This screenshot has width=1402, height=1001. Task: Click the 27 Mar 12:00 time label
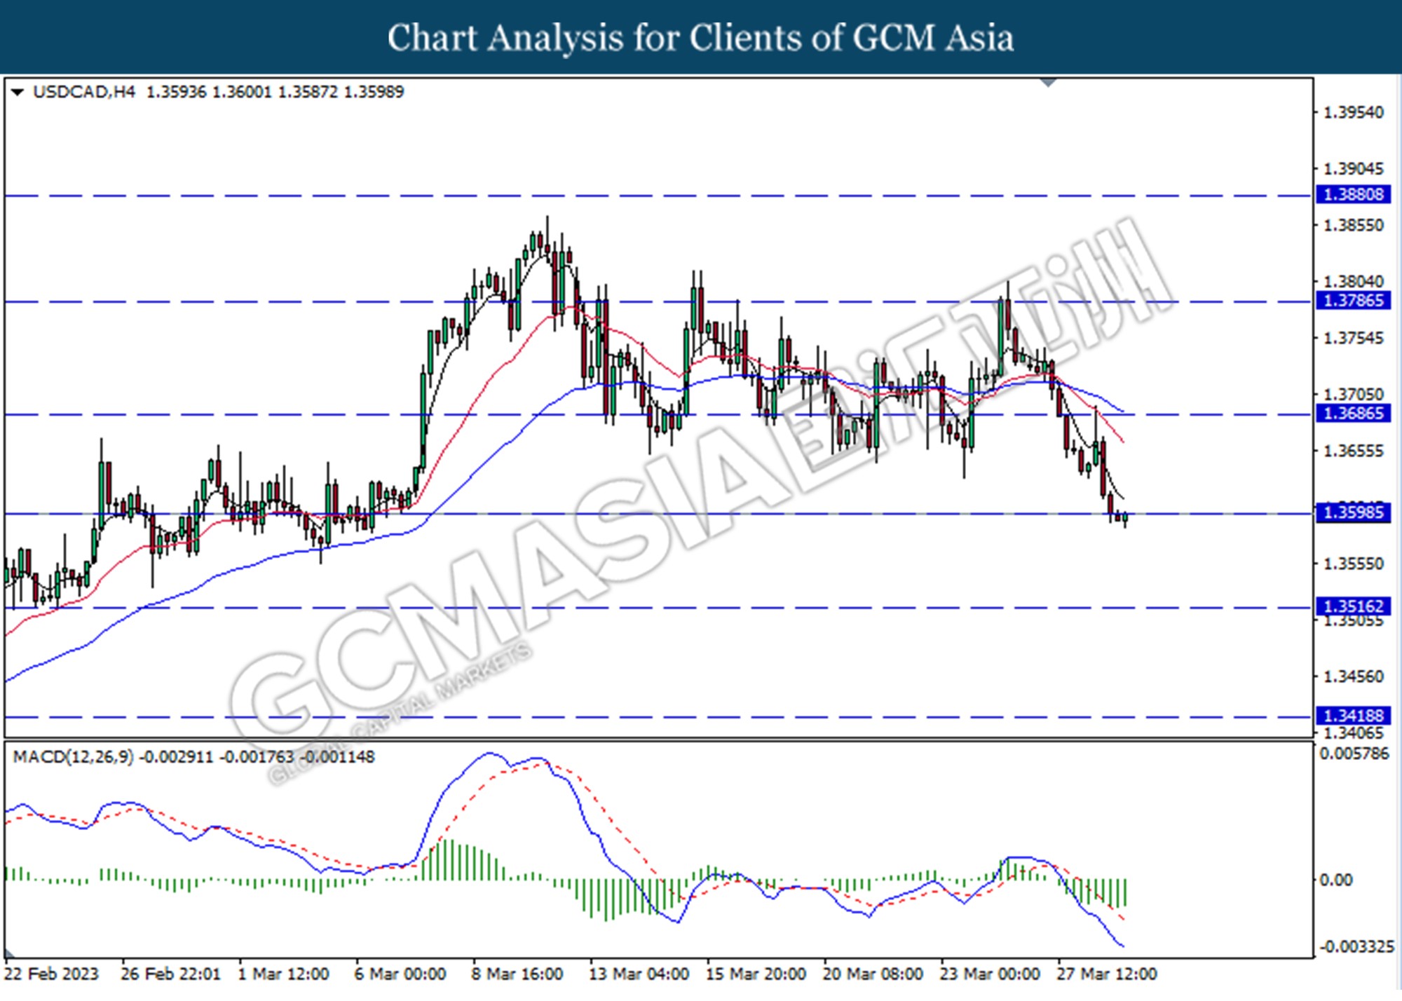pos(1107,974)
